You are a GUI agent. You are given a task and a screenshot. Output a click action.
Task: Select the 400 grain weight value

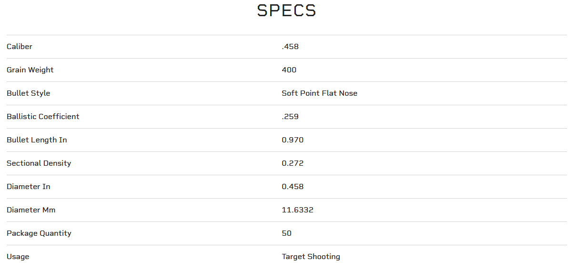[289, 70]
